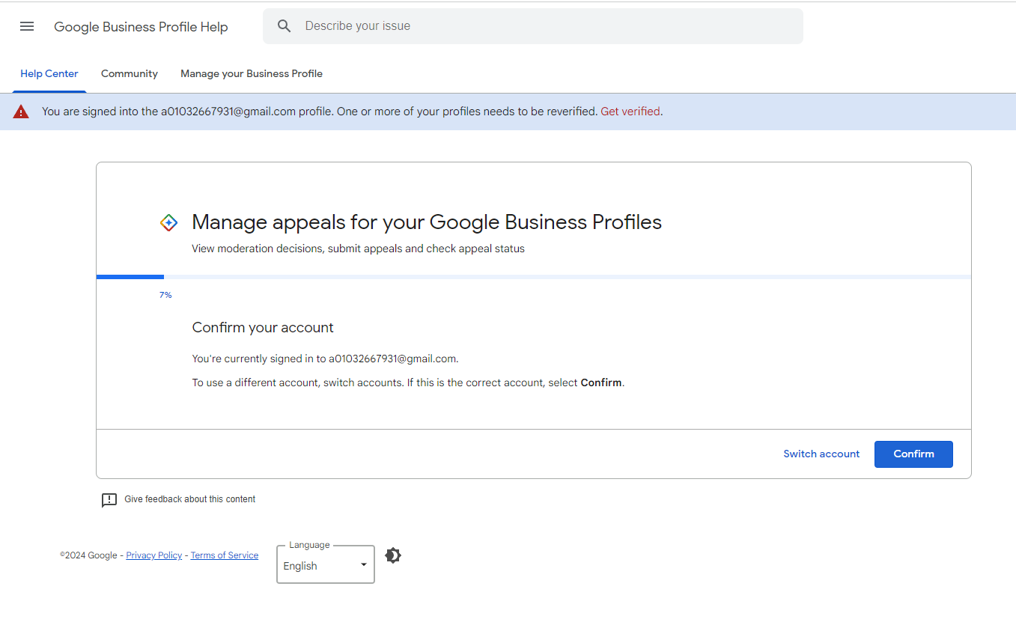Click the 7% appeal progress bar

click(x=534, y=277)
